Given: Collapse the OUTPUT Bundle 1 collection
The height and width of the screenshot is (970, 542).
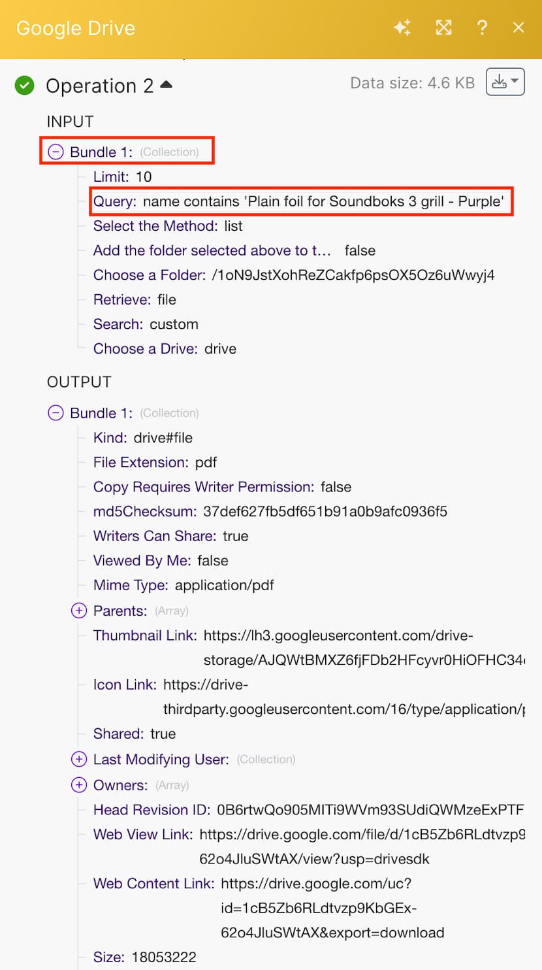Looking at the screenshot, I should coord(56,412).
